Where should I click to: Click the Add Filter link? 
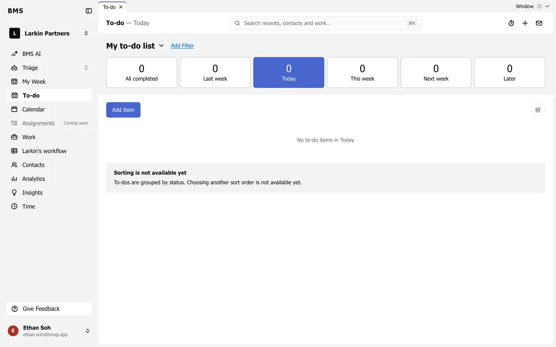(x=182, y=45)
